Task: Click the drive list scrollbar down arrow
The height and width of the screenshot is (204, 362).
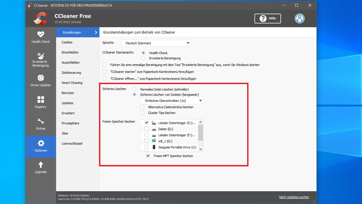Action: click(x=201, y=148)
